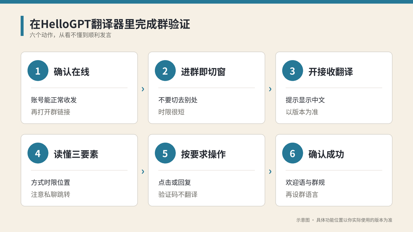Click the line 再设群语言
This screenshot has height=232, width=413.
302,195
